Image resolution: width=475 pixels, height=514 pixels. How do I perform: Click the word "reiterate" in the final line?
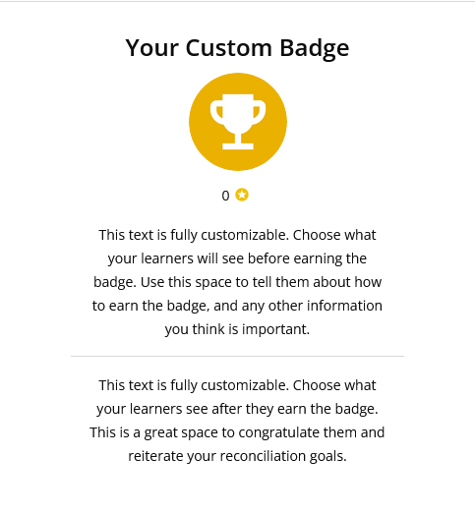[155, 456]
